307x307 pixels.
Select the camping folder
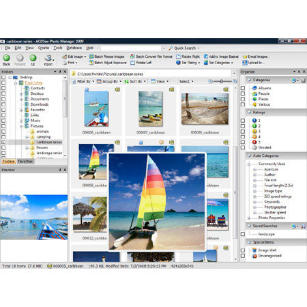tap(43, 136)
